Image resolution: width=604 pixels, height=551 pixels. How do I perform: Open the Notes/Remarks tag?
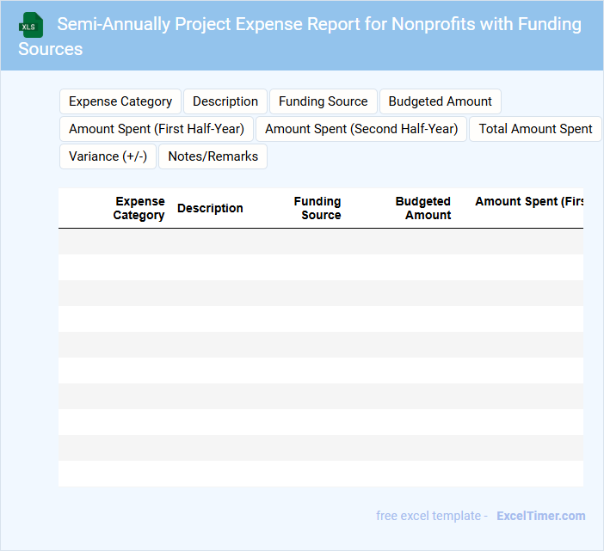[x=213, y=156]
